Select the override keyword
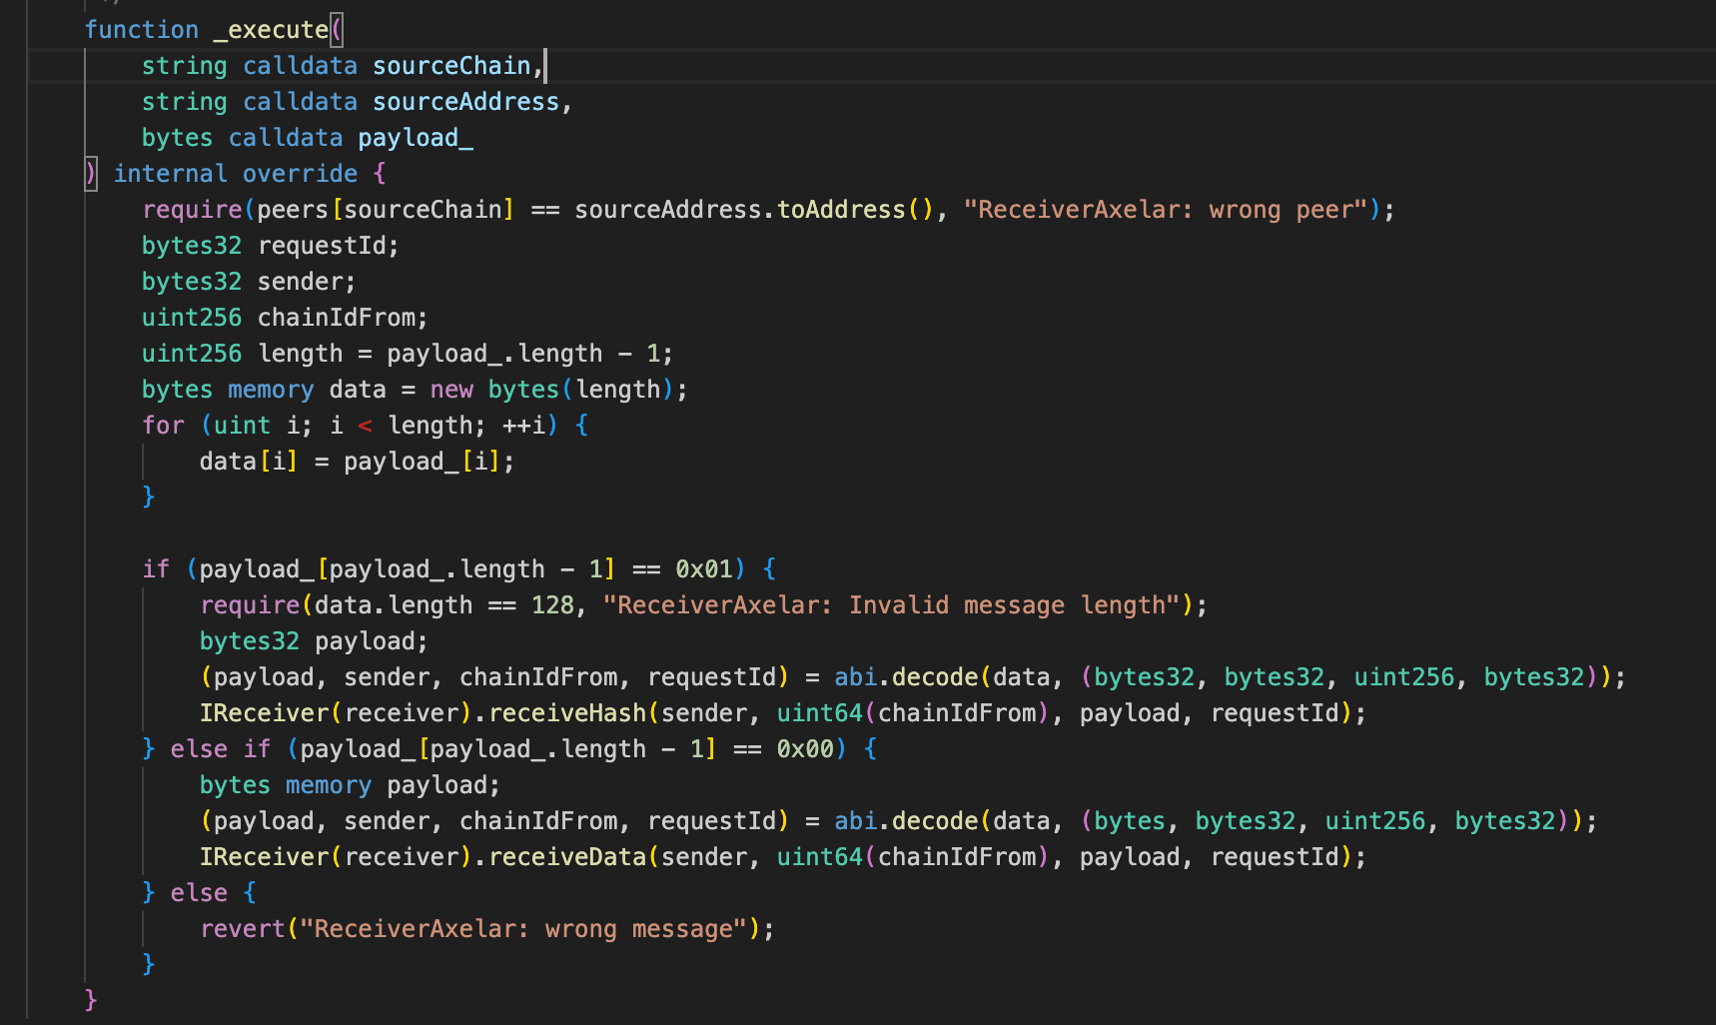Viewport: 1716px width, 1025px height. [300, 174]
